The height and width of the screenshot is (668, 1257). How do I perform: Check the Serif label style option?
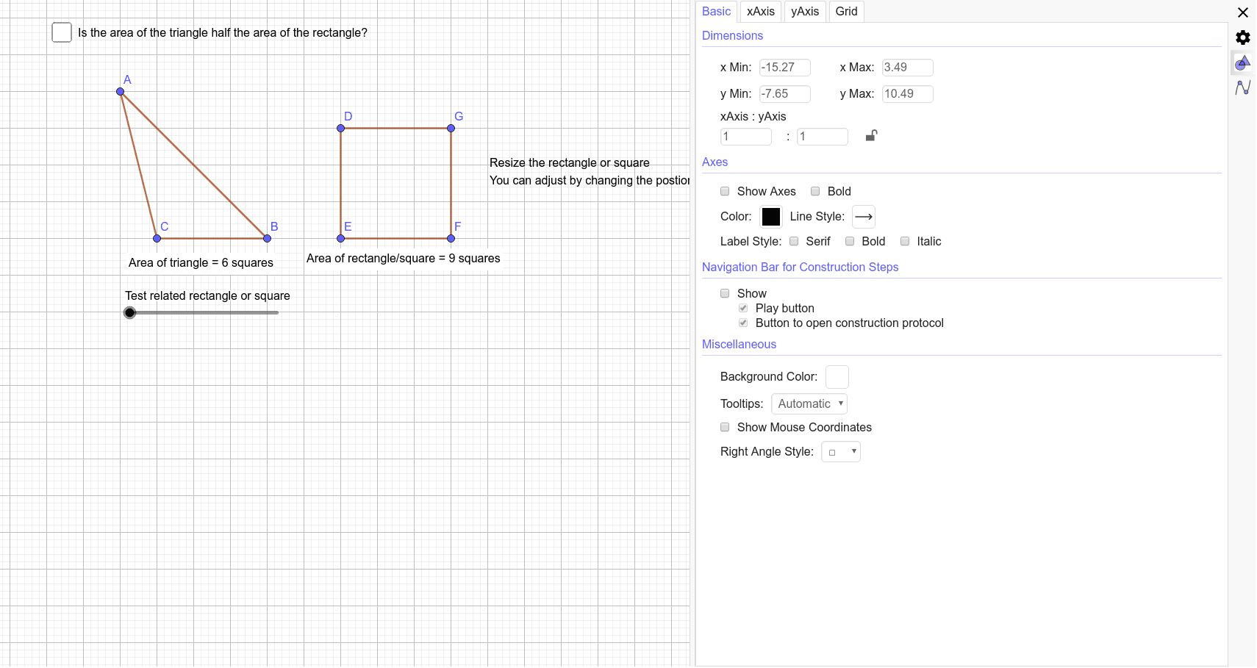[794, 241]
